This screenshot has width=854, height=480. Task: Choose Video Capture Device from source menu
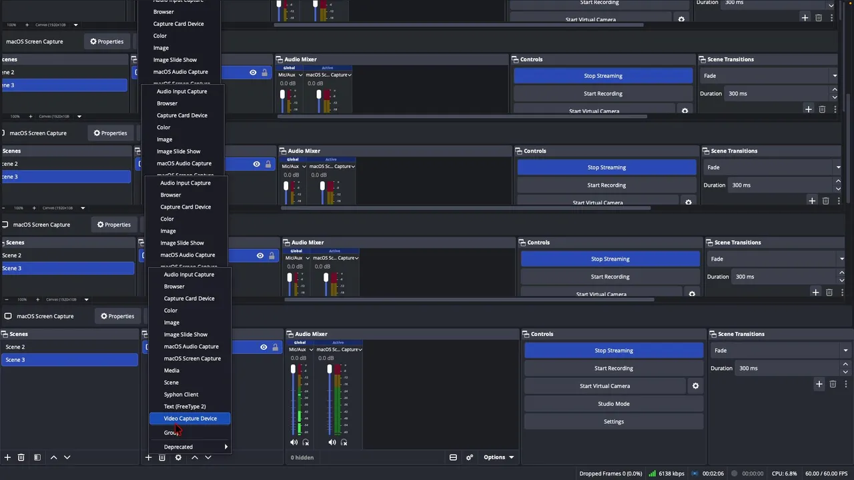tap(190, 419)
